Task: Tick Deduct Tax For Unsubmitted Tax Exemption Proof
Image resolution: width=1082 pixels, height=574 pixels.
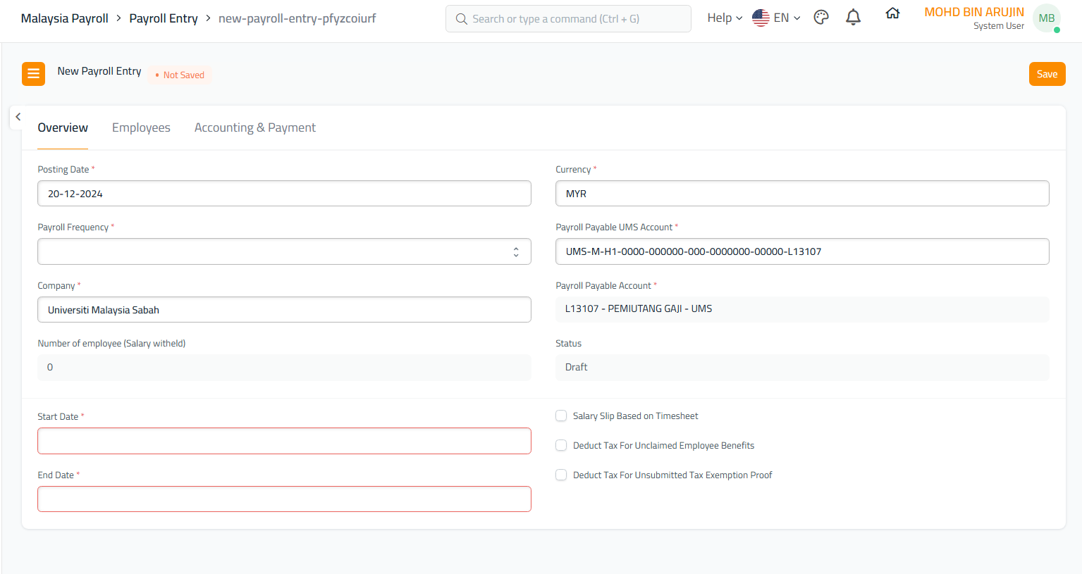Action: click(x=561, y=475)
